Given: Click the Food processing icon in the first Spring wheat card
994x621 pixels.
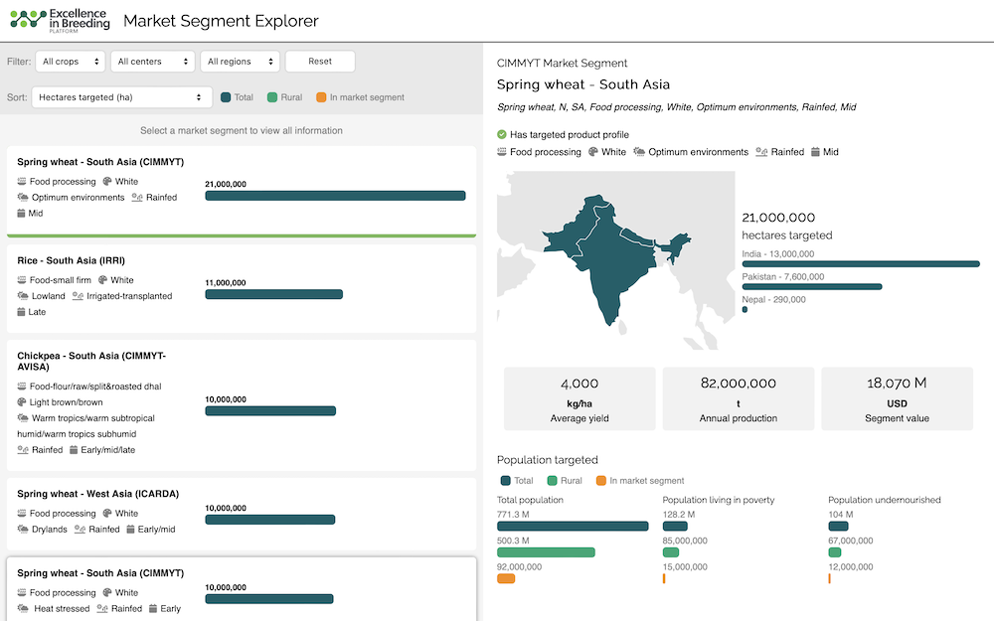Looking at the screenshot, I should (x=22, y=181).
